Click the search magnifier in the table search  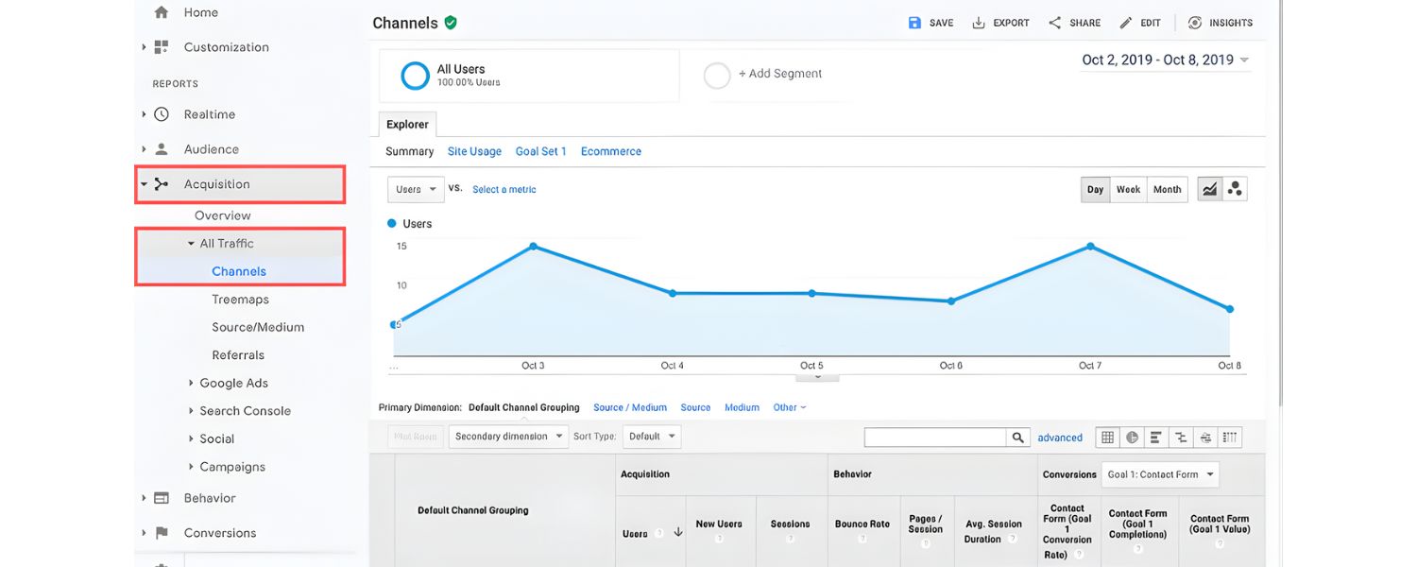pyautogui.click(x=1018, y=437)
